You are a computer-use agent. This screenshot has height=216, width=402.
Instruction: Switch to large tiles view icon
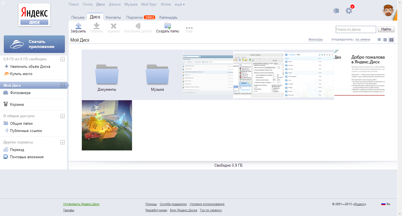[391, 40]
